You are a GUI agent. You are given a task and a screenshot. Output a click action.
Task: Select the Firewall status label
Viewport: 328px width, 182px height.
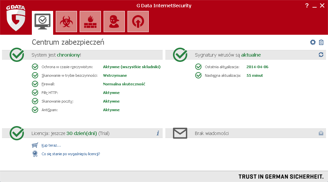click(x=48, y=84)
